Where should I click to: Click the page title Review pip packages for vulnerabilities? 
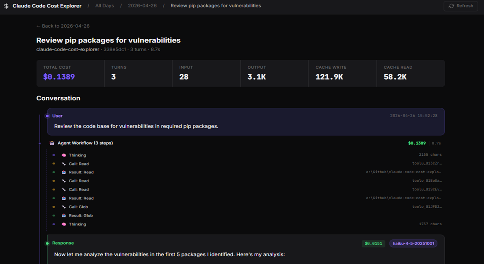pyautogui.click(x=108, y=40)
